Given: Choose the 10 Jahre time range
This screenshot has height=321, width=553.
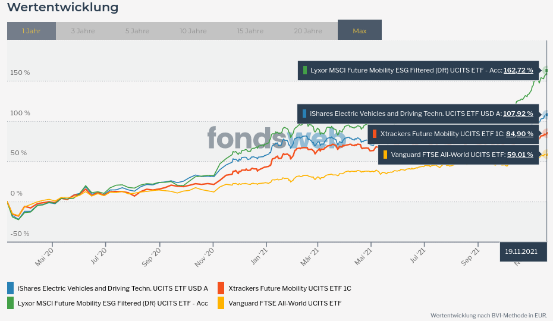Looking at the screenshot, I should tap(193, 30).
